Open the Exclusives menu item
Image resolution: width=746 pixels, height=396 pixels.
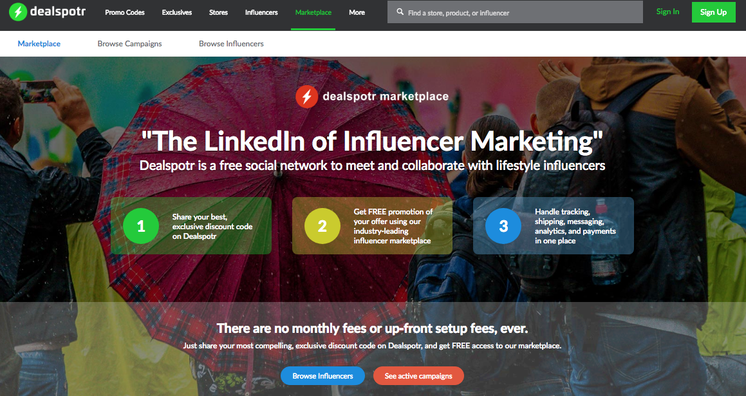[176, 12]
